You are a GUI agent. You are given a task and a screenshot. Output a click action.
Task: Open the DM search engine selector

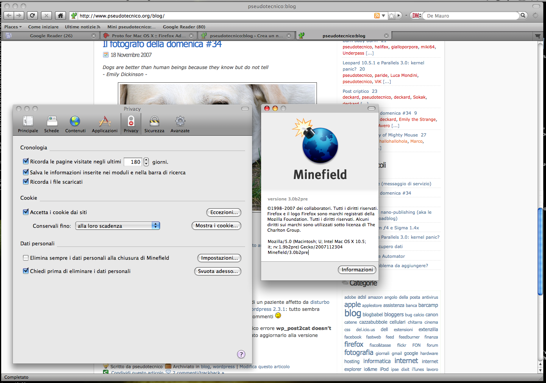(x=416, y=16)
